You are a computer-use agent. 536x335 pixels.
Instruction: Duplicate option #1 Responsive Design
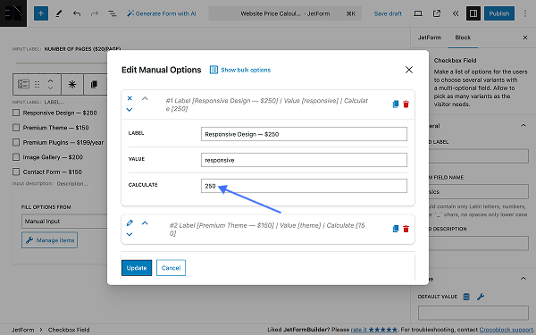[396, 104]
